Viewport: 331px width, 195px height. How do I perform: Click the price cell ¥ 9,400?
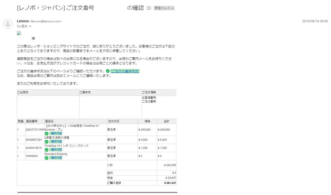point(143,140)
